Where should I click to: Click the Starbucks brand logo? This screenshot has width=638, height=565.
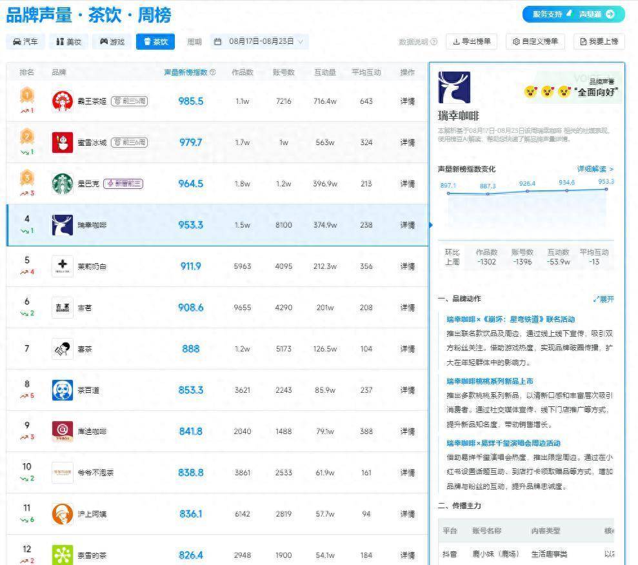[x=62, y=183]
